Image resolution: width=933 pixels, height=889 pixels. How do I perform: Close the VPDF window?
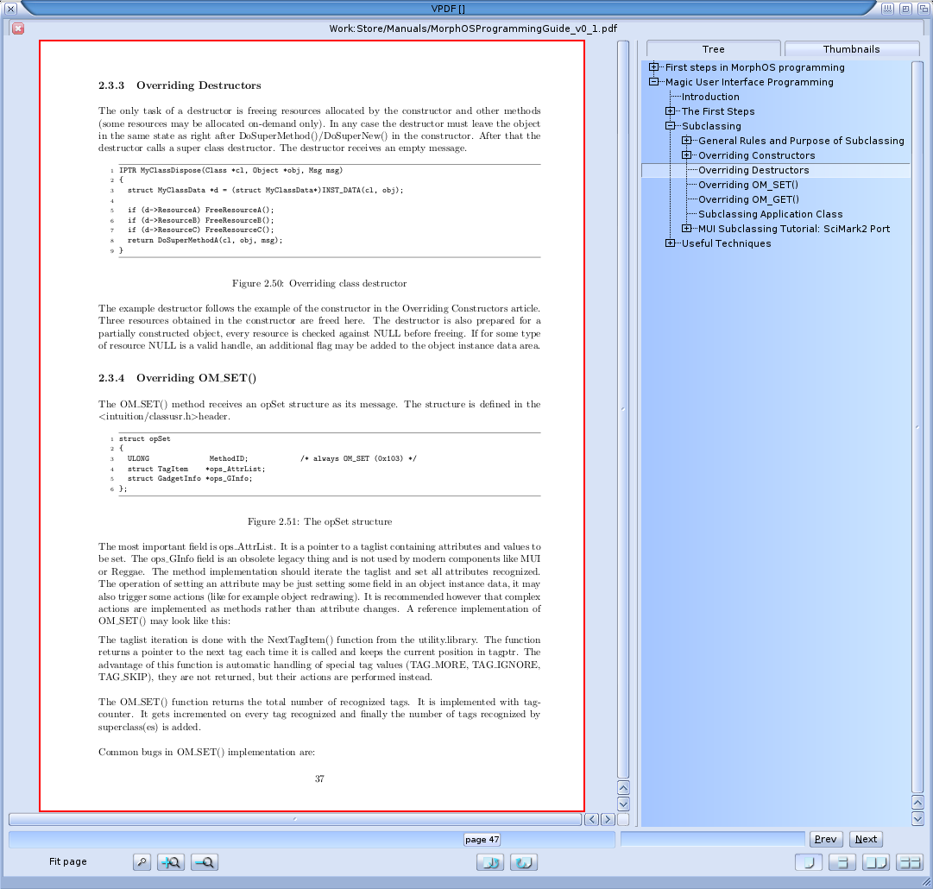click(10, 9)
